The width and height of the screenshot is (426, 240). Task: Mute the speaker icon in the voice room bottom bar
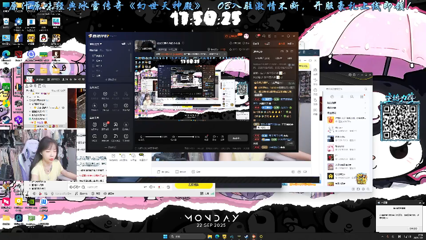pos(34,194)
